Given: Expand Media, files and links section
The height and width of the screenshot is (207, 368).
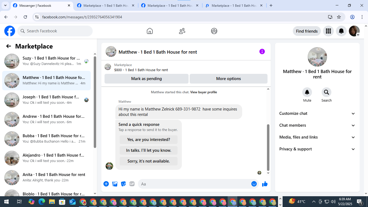Looking at the screenshot, I should (x=317, y=137).
